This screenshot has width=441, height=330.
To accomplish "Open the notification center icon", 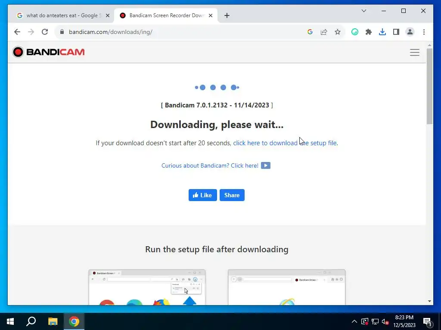I will (428, 321).
